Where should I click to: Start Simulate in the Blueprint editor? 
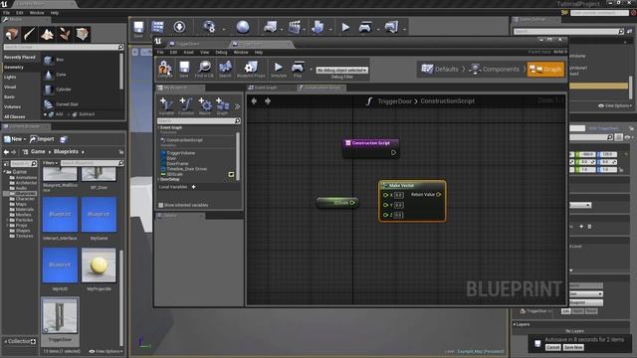(x=279, y=69)
